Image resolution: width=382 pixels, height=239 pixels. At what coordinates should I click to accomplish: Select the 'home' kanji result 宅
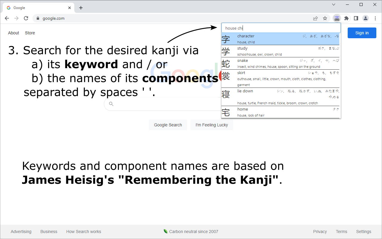click(x=281, y=112)
